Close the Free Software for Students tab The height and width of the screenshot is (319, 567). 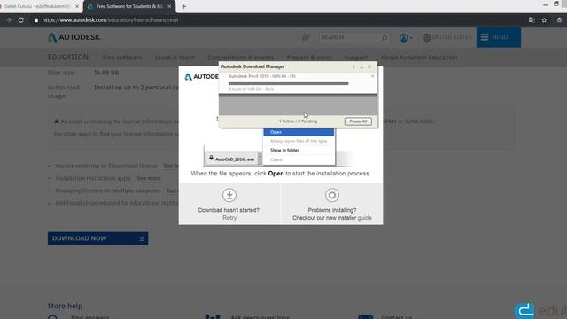click(x=169, y=6)
